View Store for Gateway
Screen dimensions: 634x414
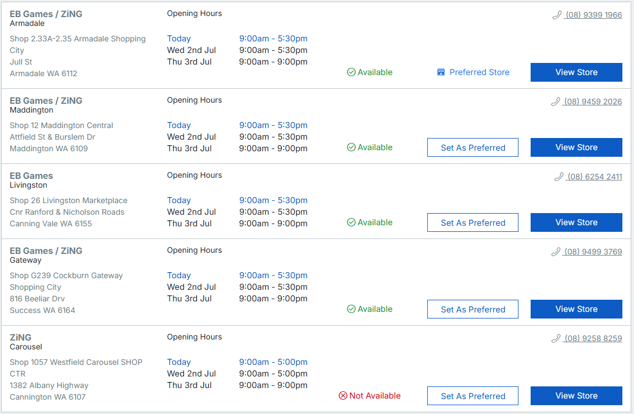[576, 309]
